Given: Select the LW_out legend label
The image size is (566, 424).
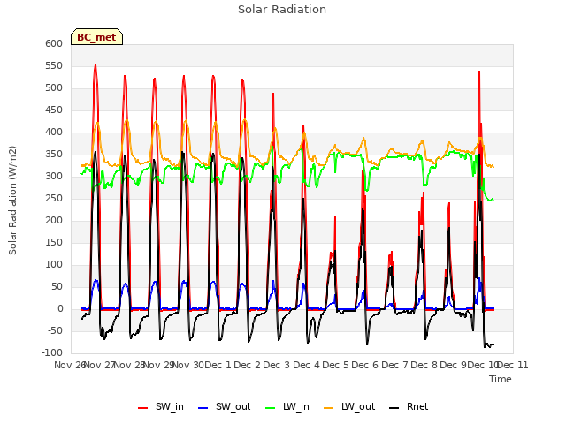Looking at the screenshot, I should [x=358, y=406].
